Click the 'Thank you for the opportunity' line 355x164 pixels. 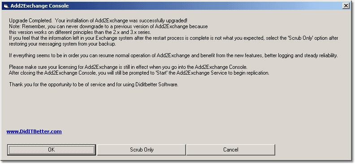[94, 84]
